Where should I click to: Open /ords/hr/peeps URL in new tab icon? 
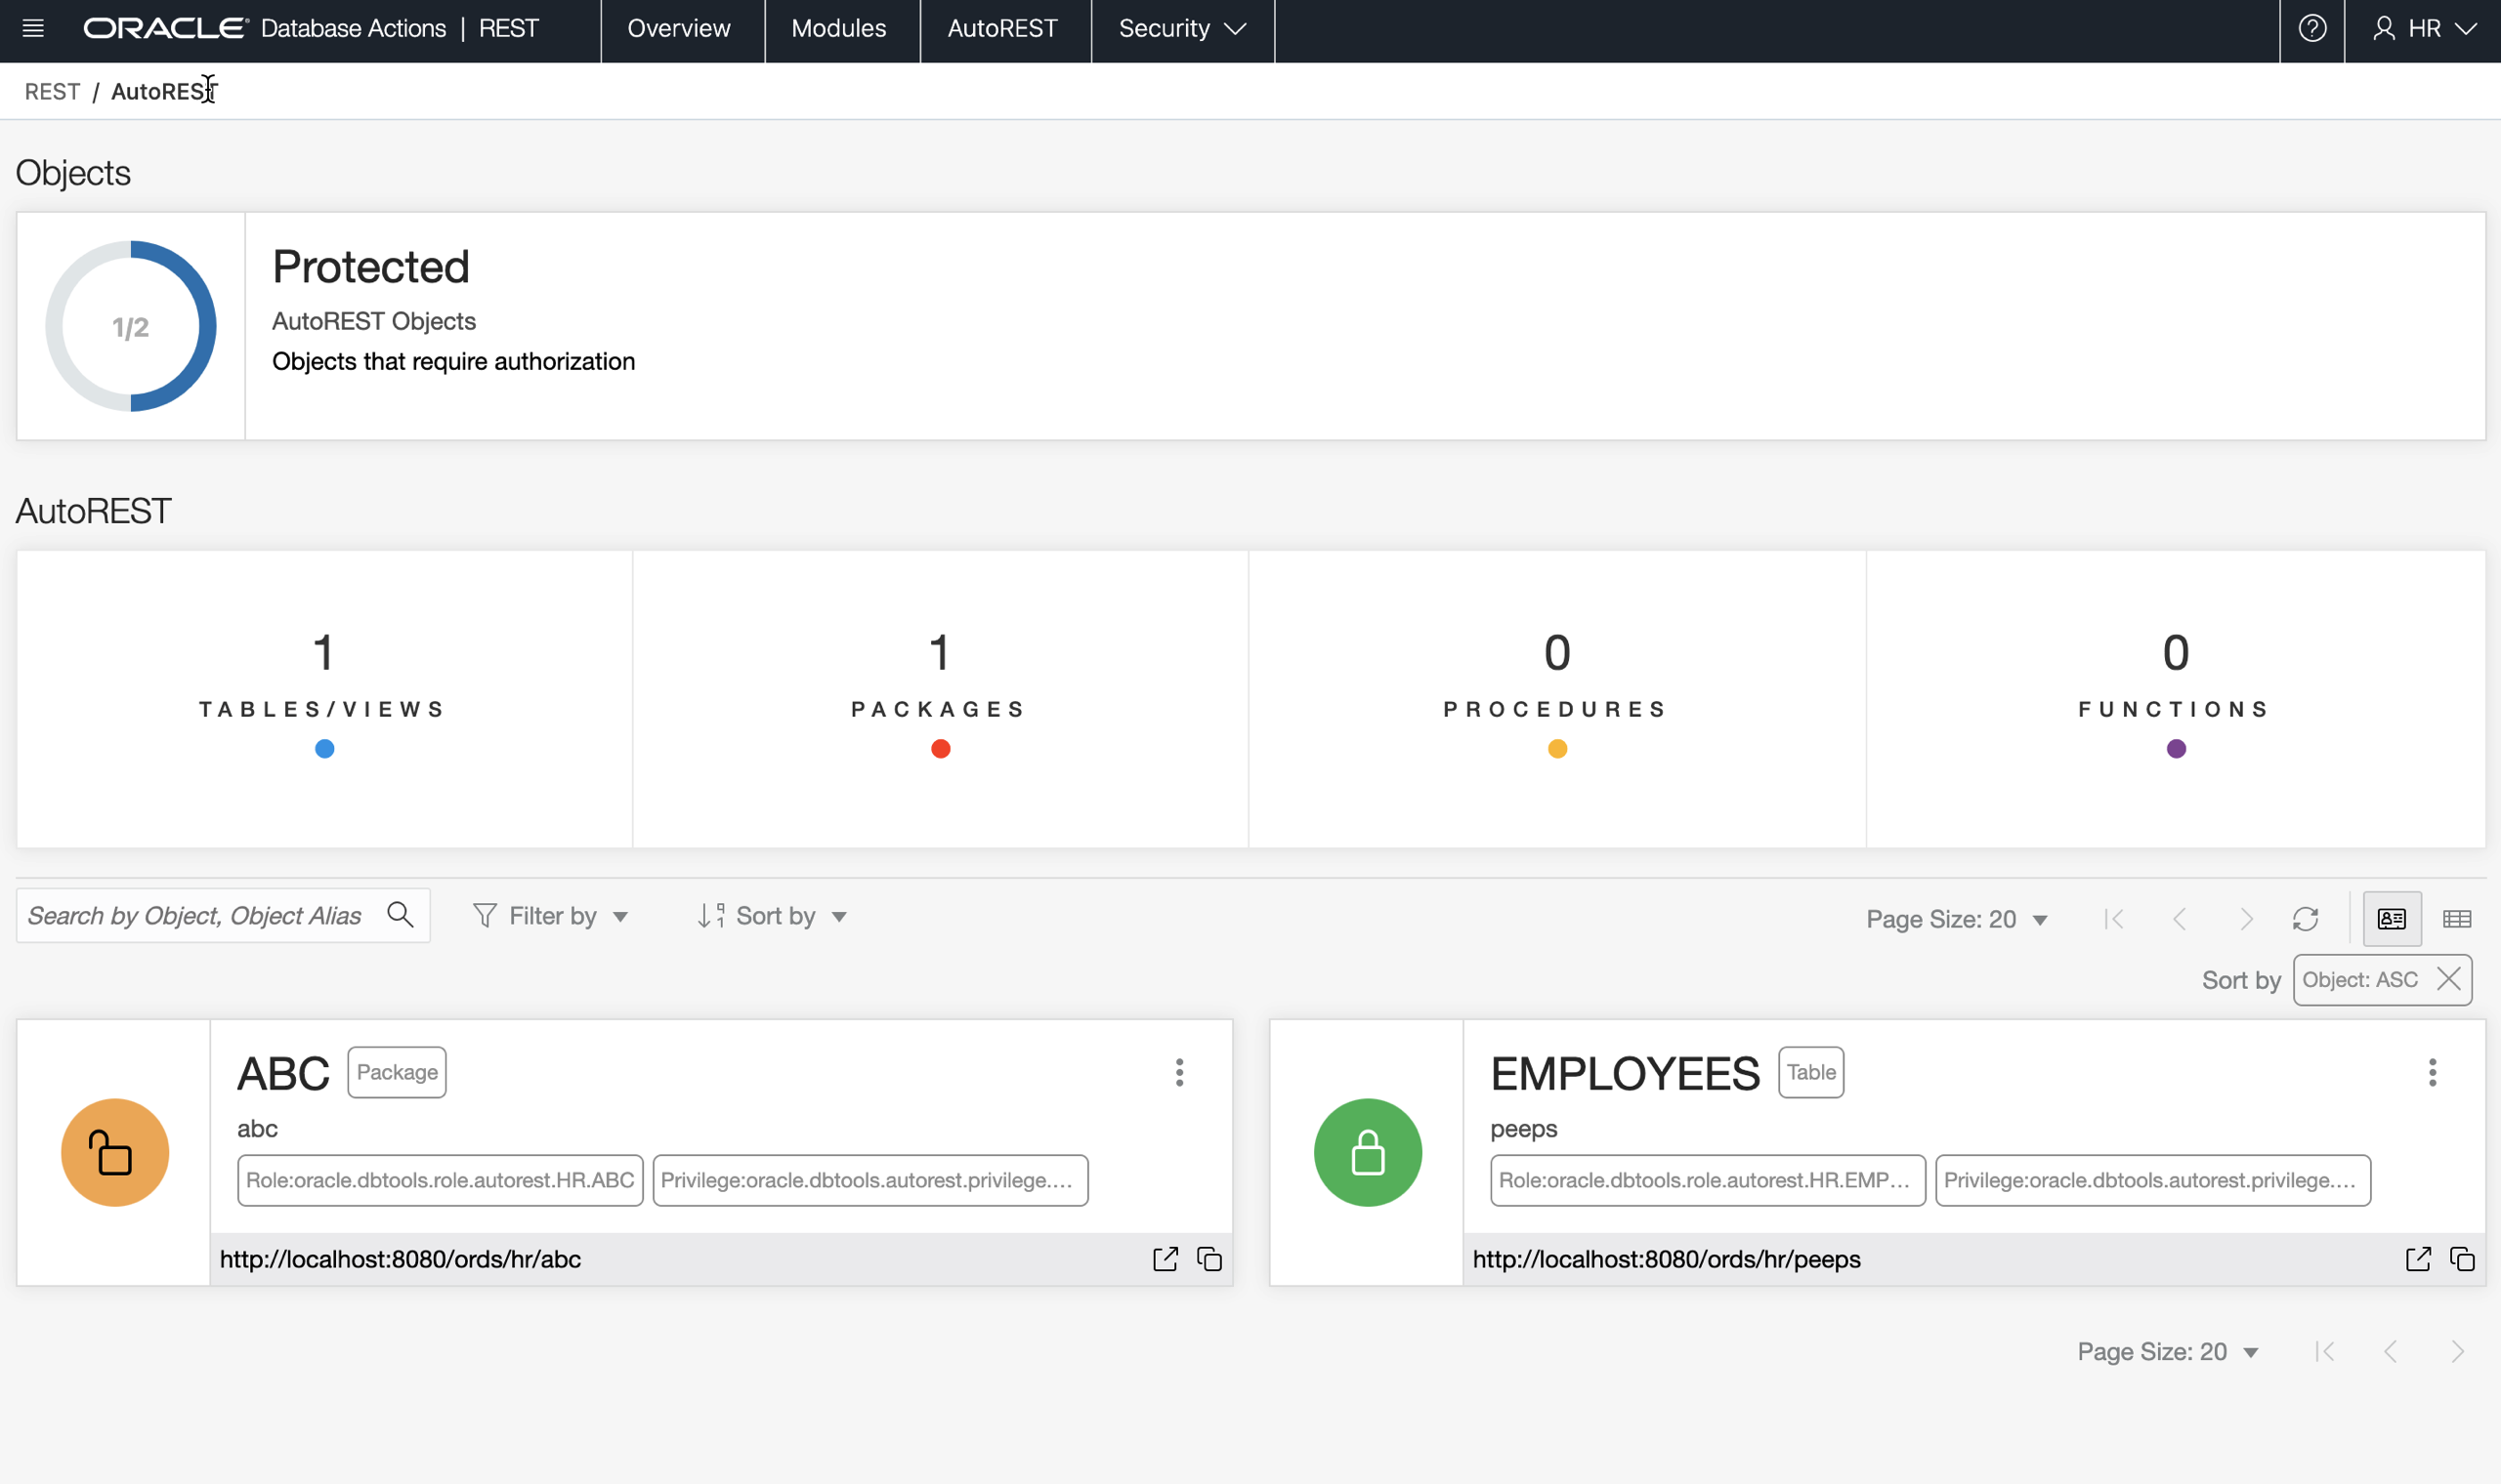[2418, 1259]
